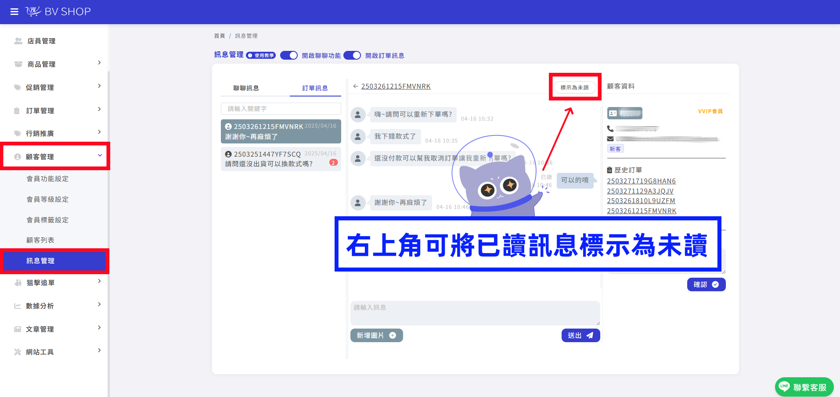Image resolution: width=840 pixels, height=397 pixels.
Task: Open history order link 2503271129A3JQJV
Action: (640, 191)
